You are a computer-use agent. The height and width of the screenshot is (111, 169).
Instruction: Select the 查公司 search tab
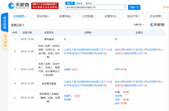coord(70,3)
